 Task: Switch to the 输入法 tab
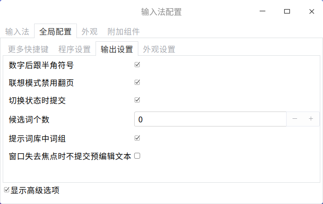click(17, 32)
